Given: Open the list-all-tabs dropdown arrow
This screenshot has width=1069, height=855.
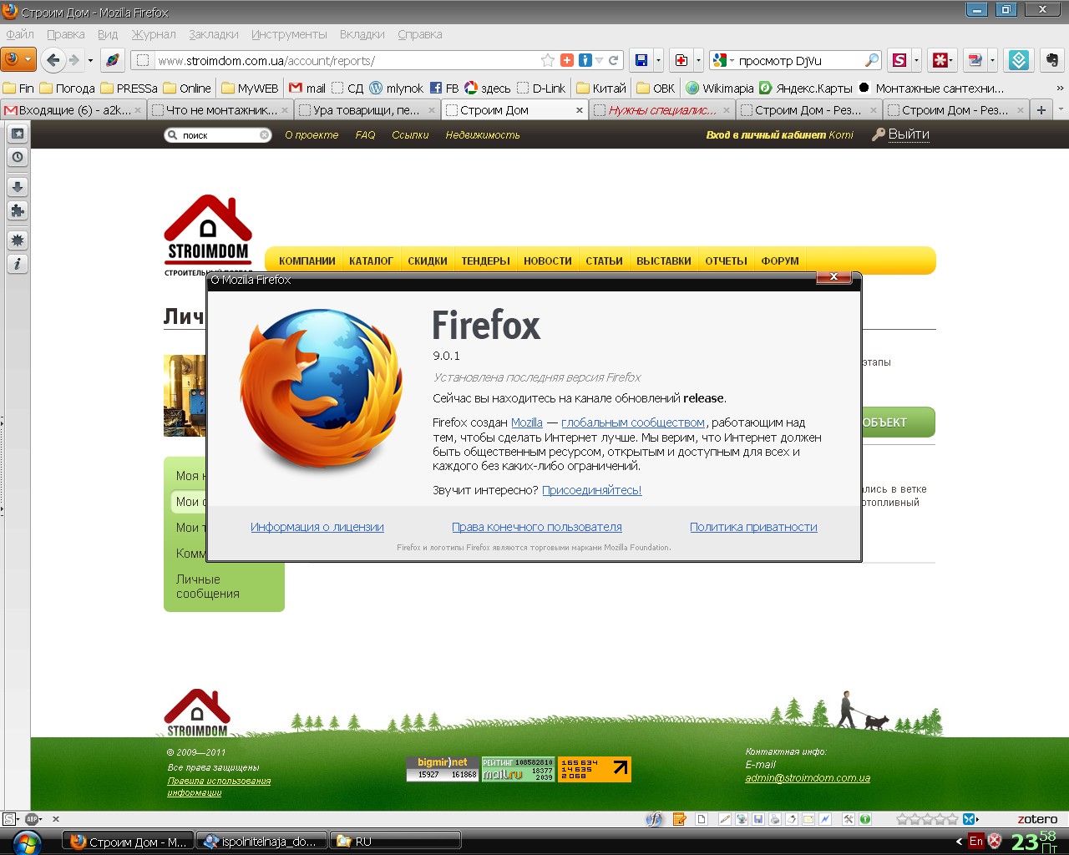Looking at the screenshot, I should click(1061, 109).
